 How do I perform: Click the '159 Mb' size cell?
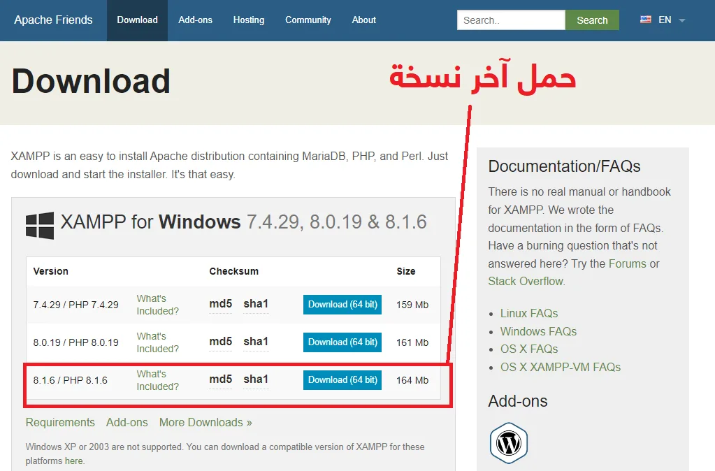pos(412,305)
